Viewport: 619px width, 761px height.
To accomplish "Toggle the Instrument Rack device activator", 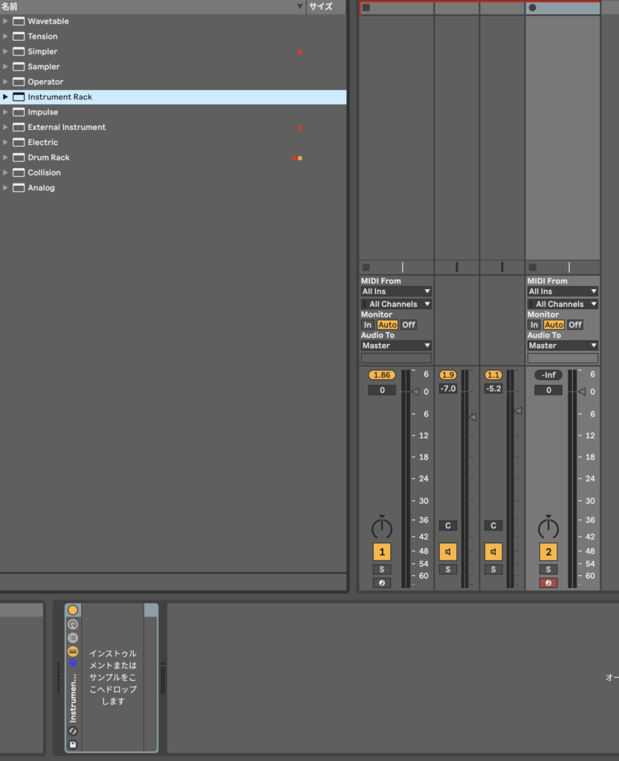I will coord(73,610).
